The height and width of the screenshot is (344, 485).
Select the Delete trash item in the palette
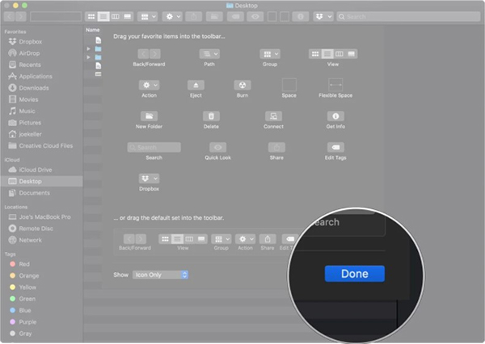(211, 116)
